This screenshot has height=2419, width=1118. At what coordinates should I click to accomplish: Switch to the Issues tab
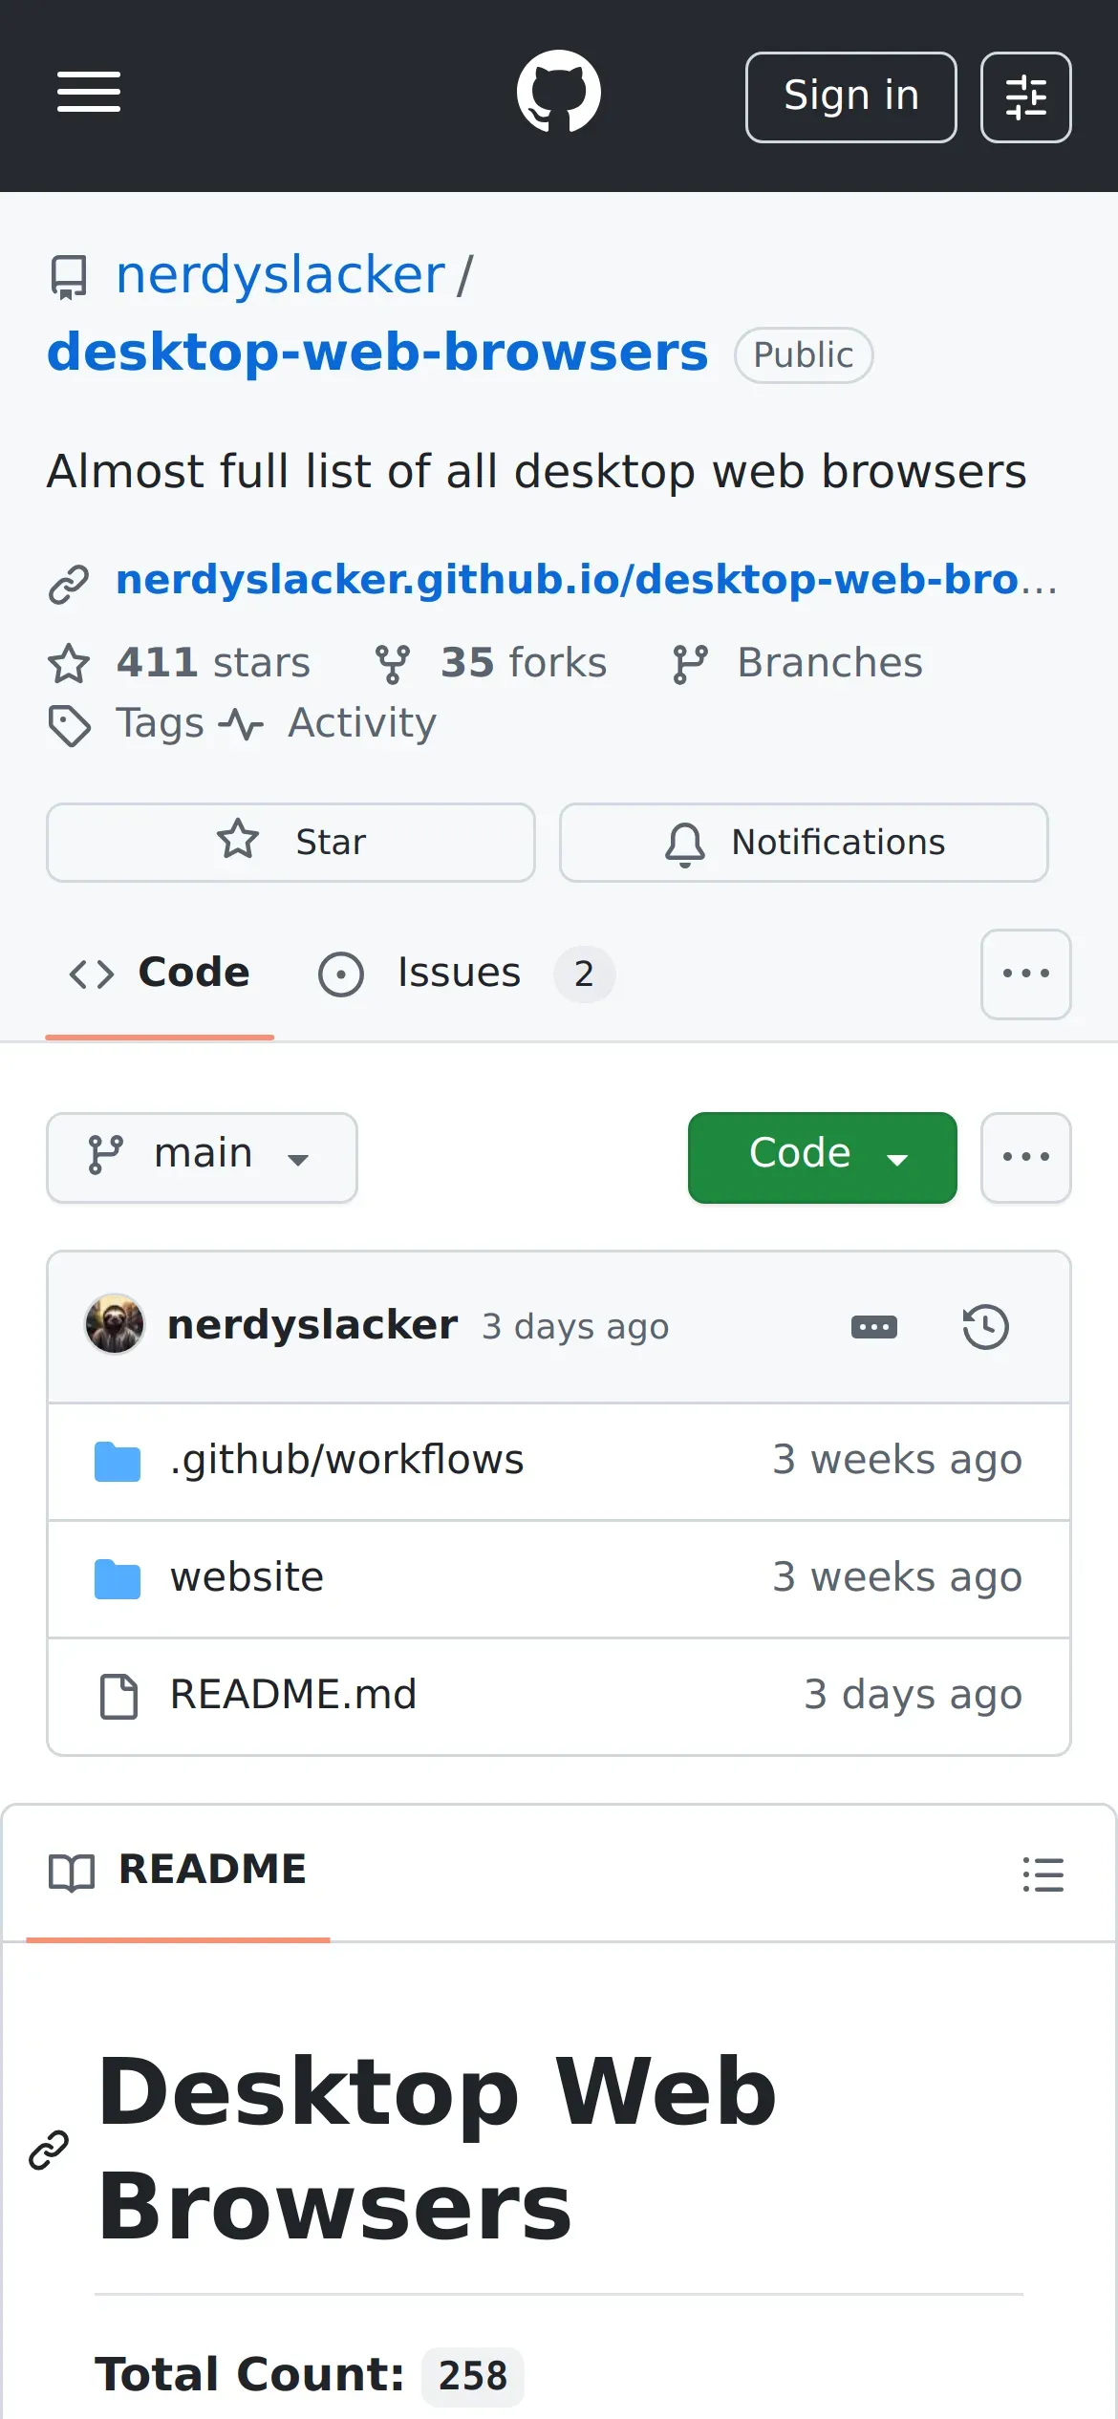click(466, 974)
